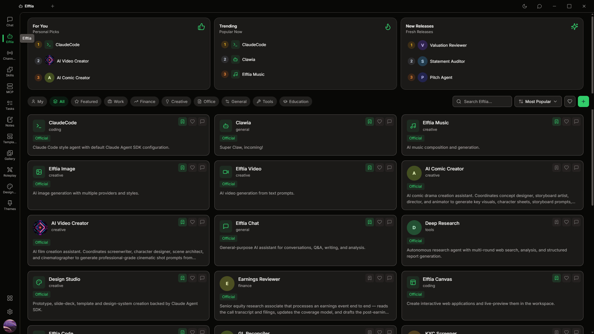Select the Featured filter tab
Screen dimensions: 594x334
pyautogui.click(x=86, y=101)
